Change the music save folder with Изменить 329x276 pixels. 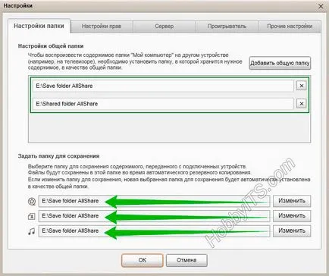[292, 231]
